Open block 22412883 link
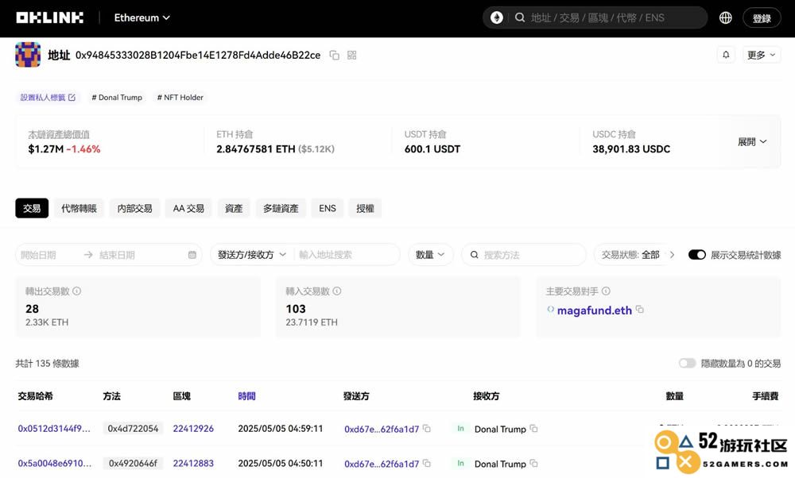Viewport: 795px width, 478px height. click(193, 464)
